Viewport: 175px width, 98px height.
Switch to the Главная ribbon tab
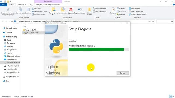click(11, 5)
